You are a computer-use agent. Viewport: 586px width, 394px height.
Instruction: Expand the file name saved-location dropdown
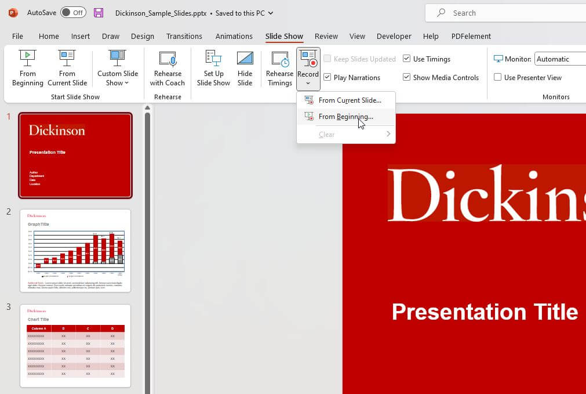coord(271,13)
